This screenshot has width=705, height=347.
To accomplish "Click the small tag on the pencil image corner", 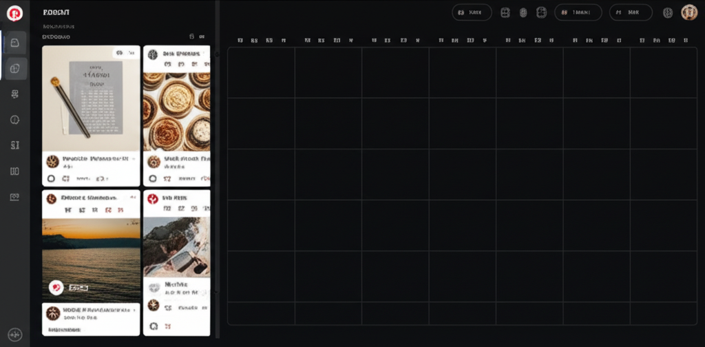I will [x=125, y=53].
